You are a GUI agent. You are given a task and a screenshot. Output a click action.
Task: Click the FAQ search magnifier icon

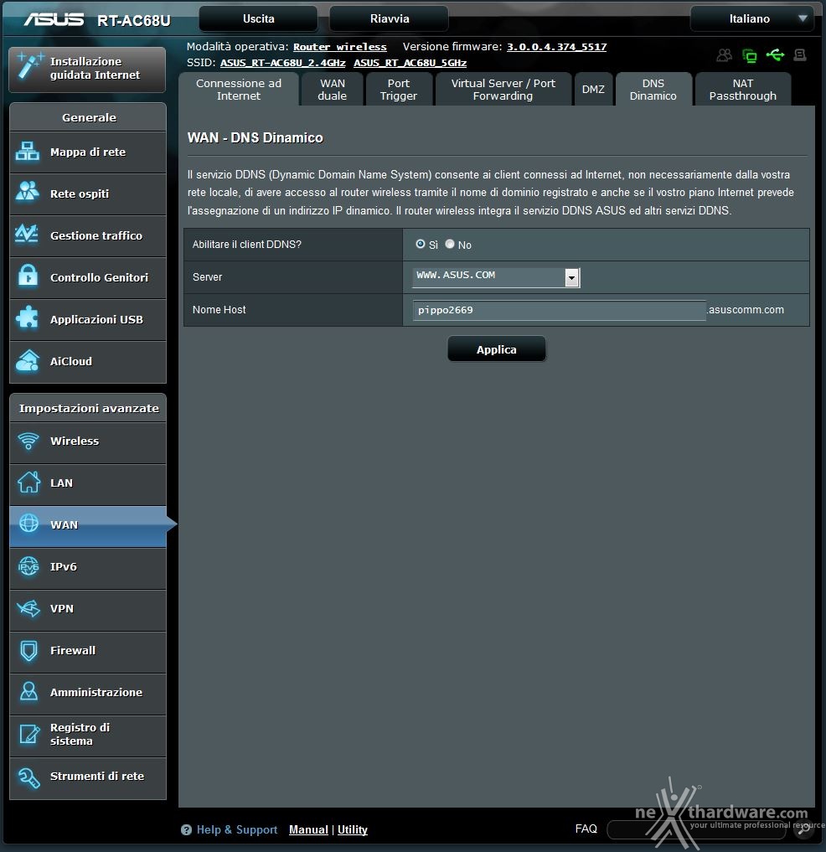(x=803, y=829)
